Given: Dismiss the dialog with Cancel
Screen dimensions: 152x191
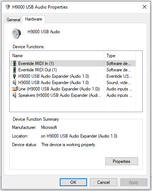Looking at the screenshot, I should [103, 182].
